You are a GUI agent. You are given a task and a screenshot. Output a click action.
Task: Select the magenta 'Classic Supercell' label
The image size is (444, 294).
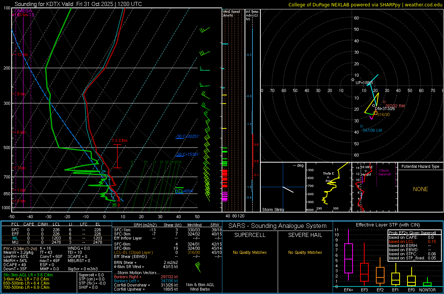[384, 172]
